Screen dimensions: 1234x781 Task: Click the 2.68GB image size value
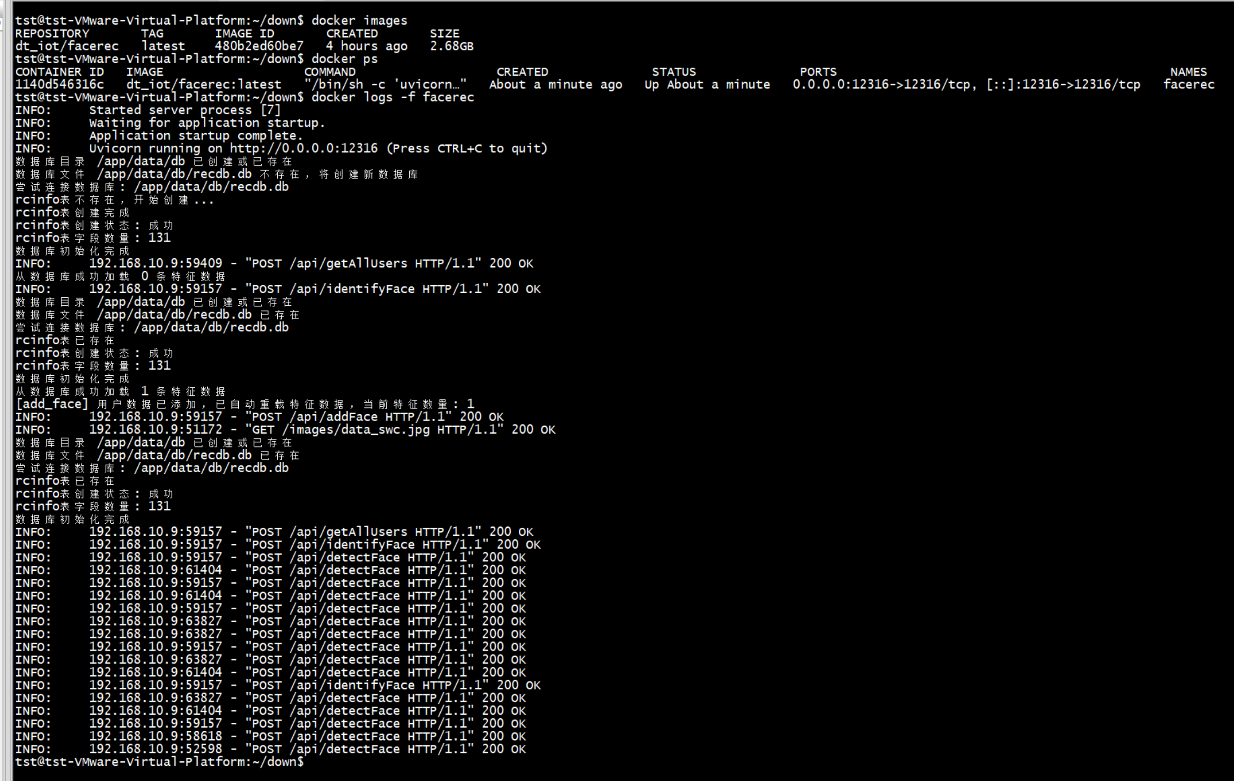tap(451, 46)
